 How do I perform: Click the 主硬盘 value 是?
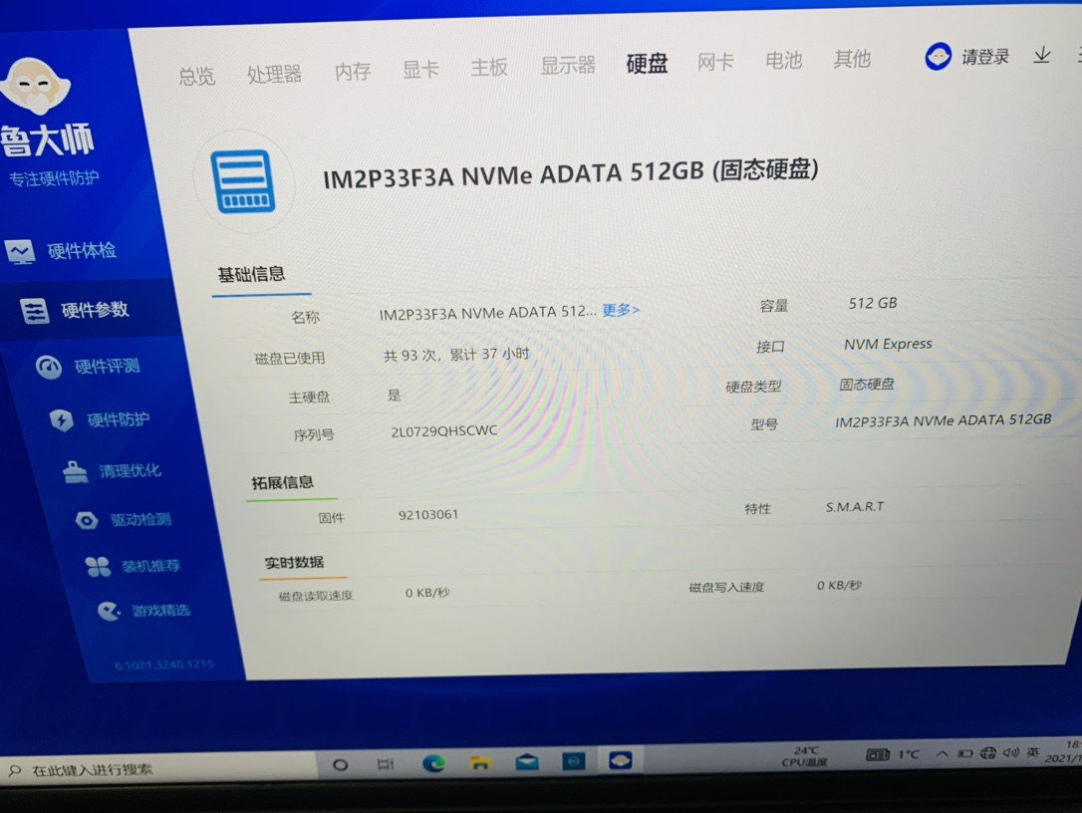pos(394,396)
